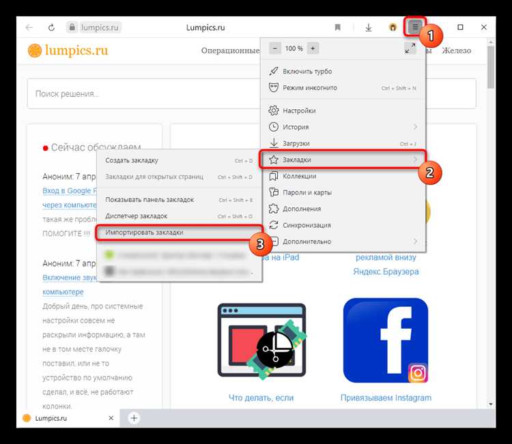Click the fullscreen arrows icon in menu
This screenshot has width=512, height=444.
pyautogui.click(x=410, y=48)
